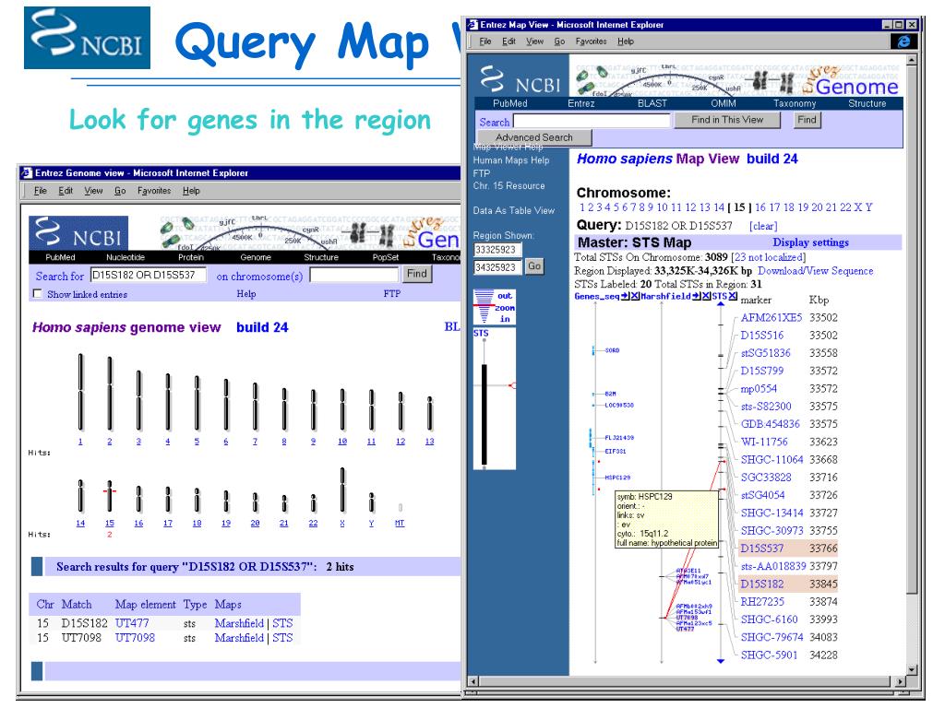Click chromosome 2 ideogram in genome view

(x=109, y=394)
